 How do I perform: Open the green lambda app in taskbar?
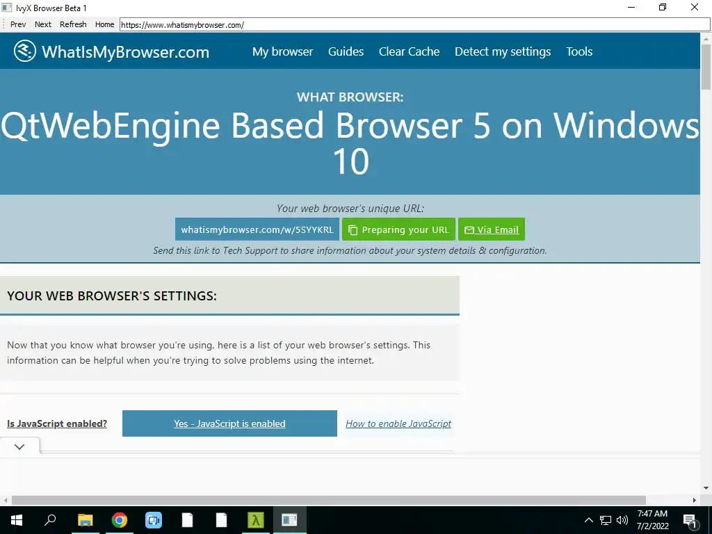pos(256,520)
